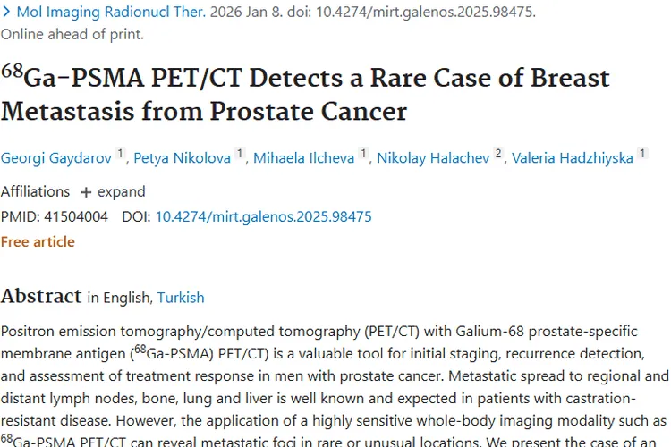Switch the abstract language to Turkish
Viewport: 671px width, 447px height.
tap(181, 298)
